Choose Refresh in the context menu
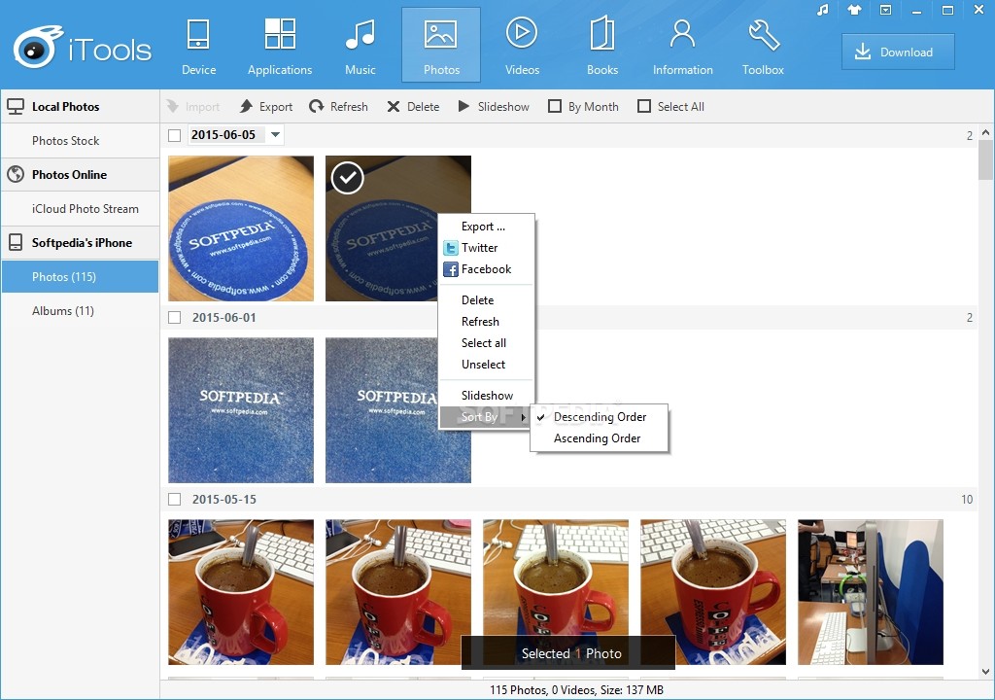Viewport: 995px width, 700px height. coord(487,322)
